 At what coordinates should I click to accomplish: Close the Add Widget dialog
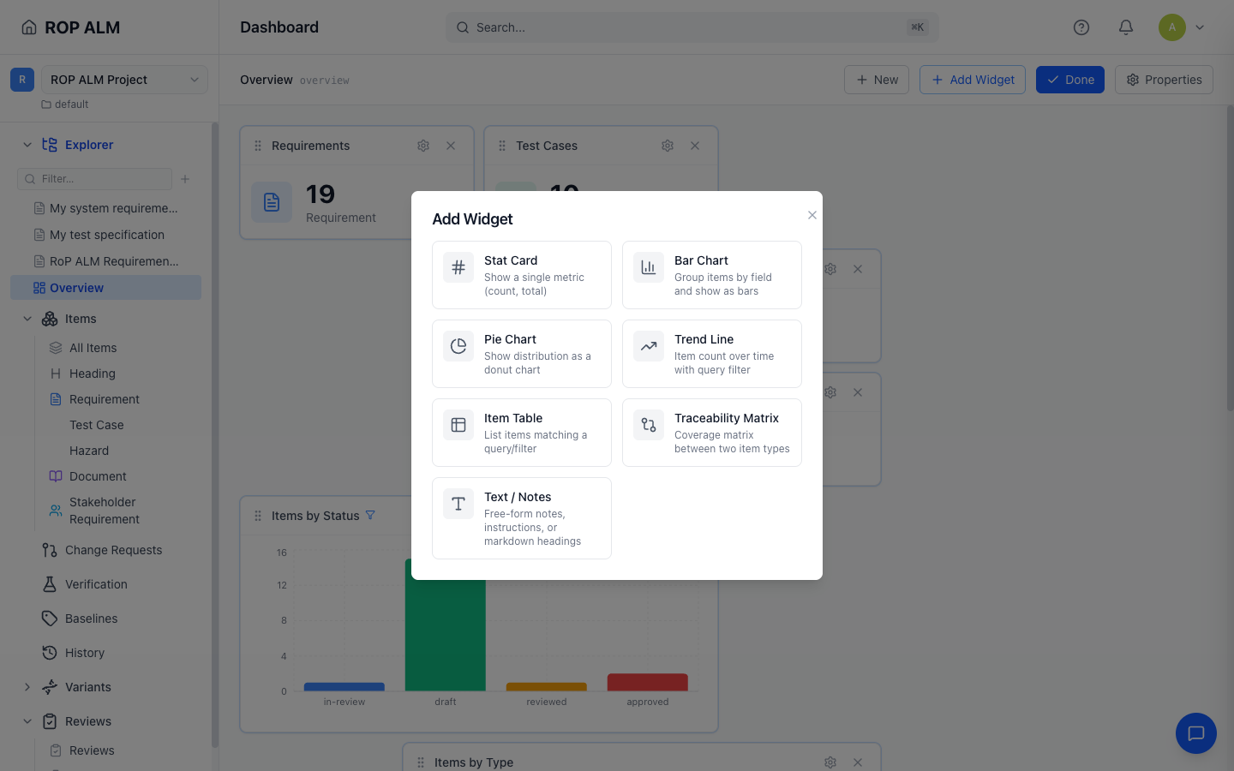(x=812, y=215)
